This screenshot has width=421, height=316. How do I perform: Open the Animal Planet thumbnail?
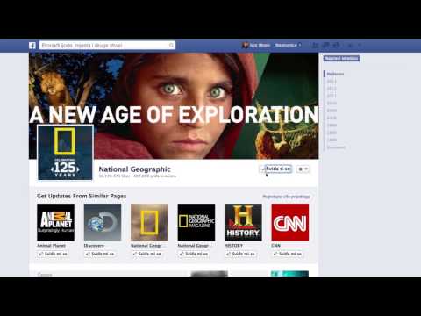[x=55, y=222]
